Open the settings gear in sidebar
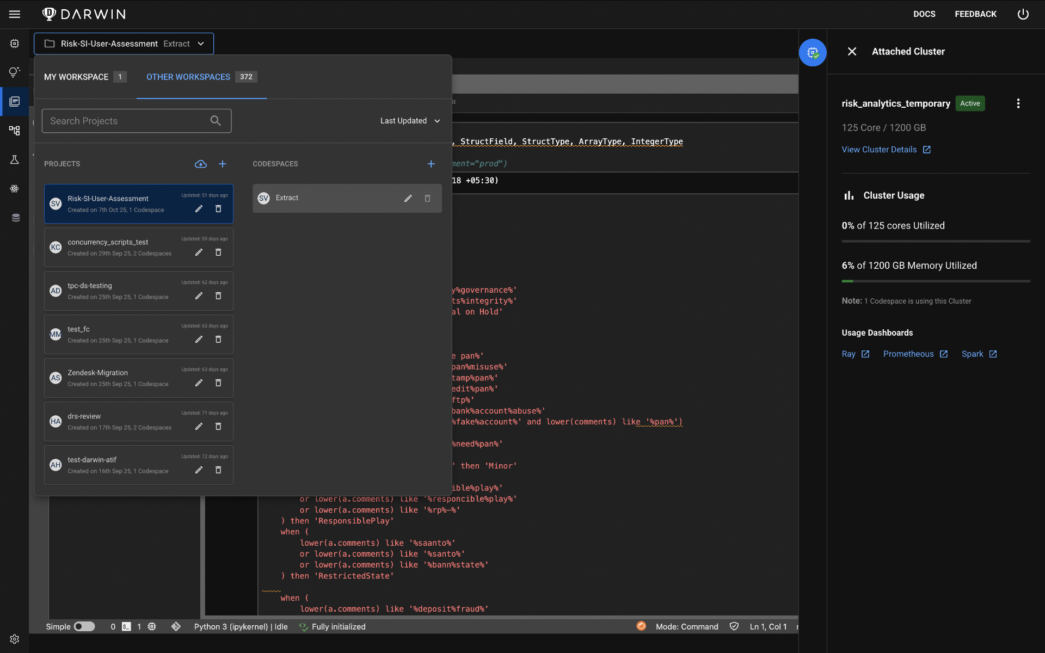The width and height of the screenshot is (1045, 653). click(x=15, y=639)
